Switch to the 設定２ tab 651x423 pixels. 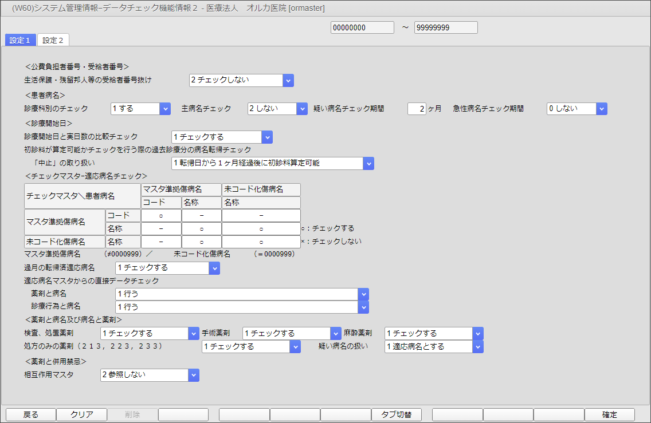pyautogui.click(x=53, y=40)
